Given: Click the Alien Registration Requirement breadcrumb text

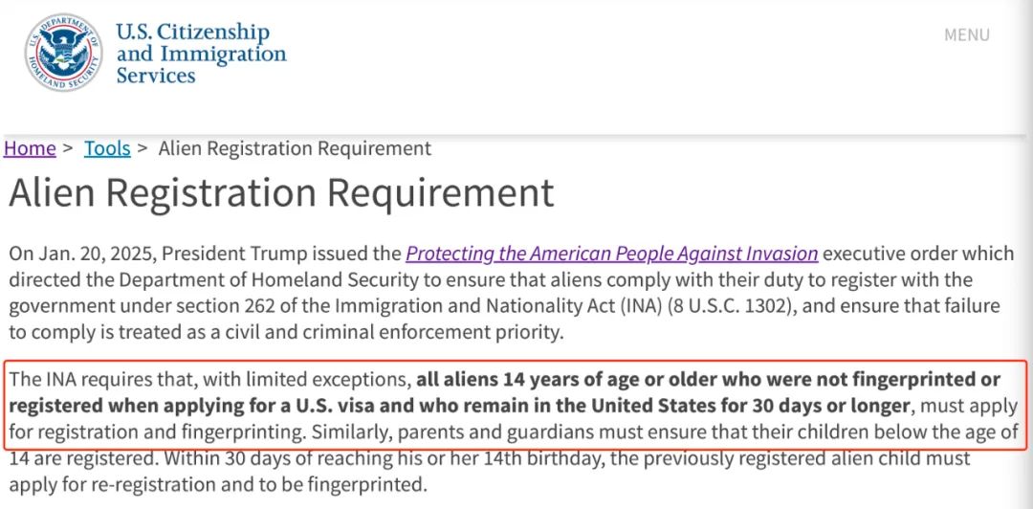Looking at the screenshot, I should pyautogui.click(x=296, y=148).
